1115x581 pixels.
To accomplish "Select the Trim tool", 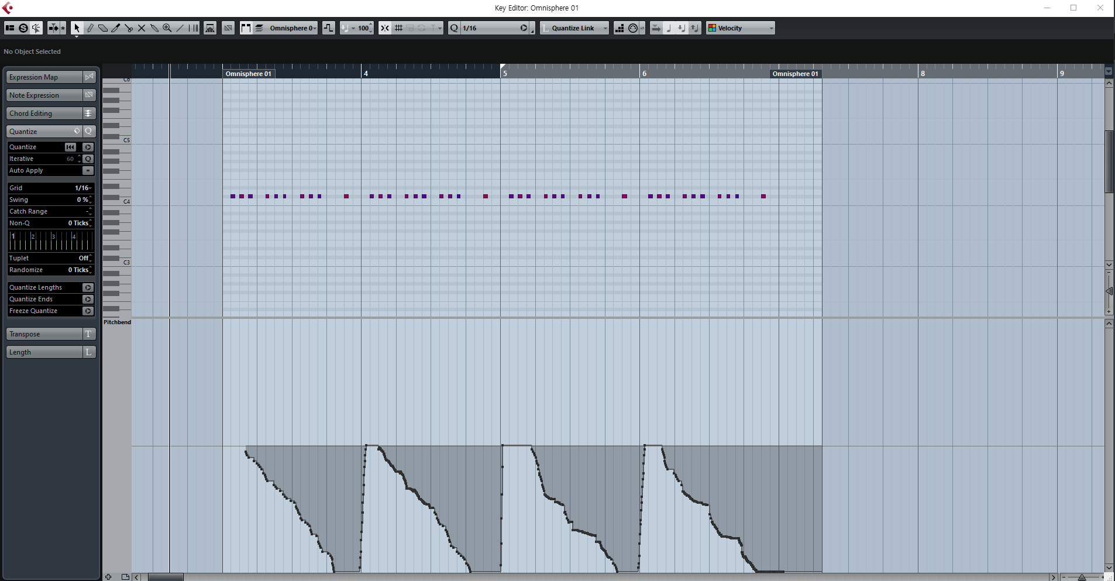I will (116, 28).
